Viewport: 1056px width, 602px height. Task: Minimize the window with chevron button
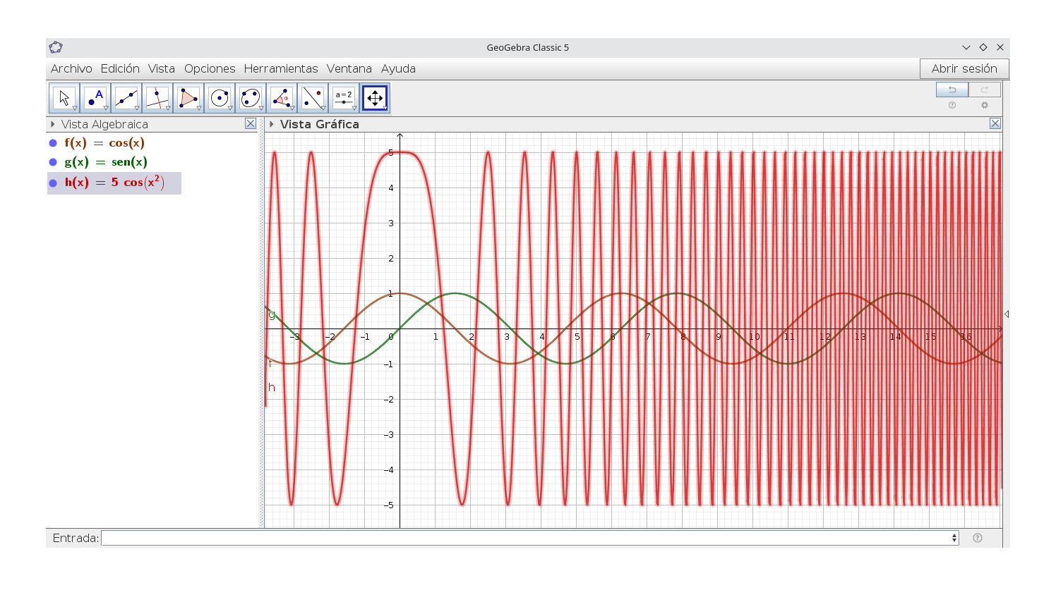click(x=966, y=47)
